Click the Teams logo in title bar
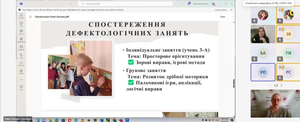 coord(21,4)
